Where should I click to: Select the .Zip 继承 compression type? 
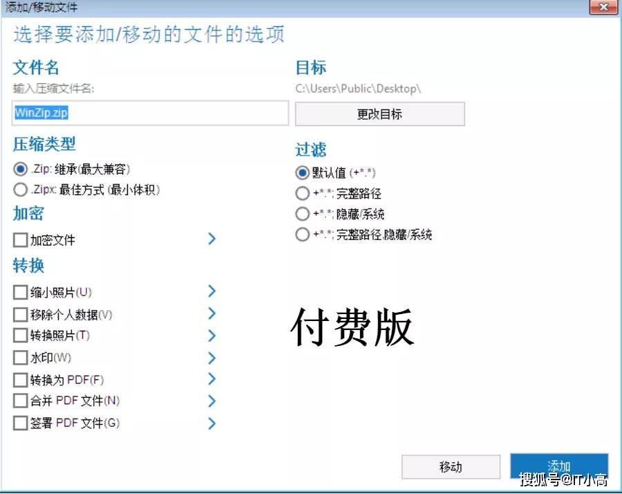coord(20,168)
